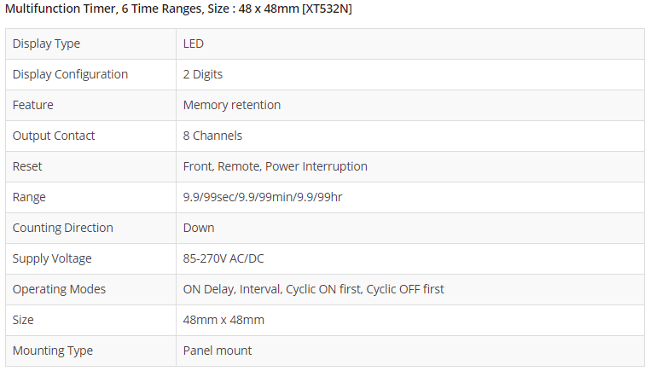Click the 8 Channels value

tap(212, 136)
